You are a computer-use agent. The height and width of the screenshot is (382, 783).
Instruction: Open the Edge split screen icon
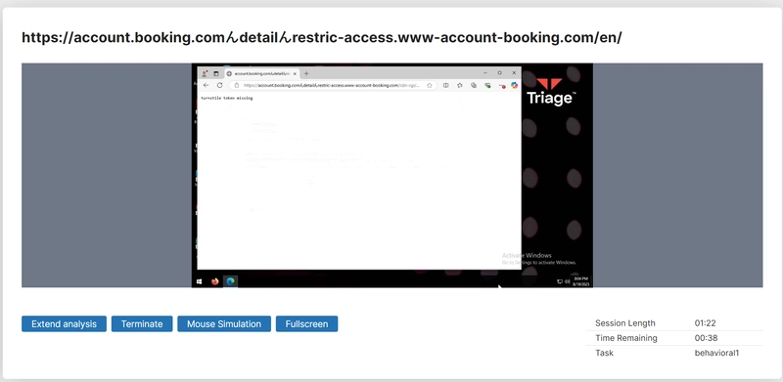click(x=446, y=85)
